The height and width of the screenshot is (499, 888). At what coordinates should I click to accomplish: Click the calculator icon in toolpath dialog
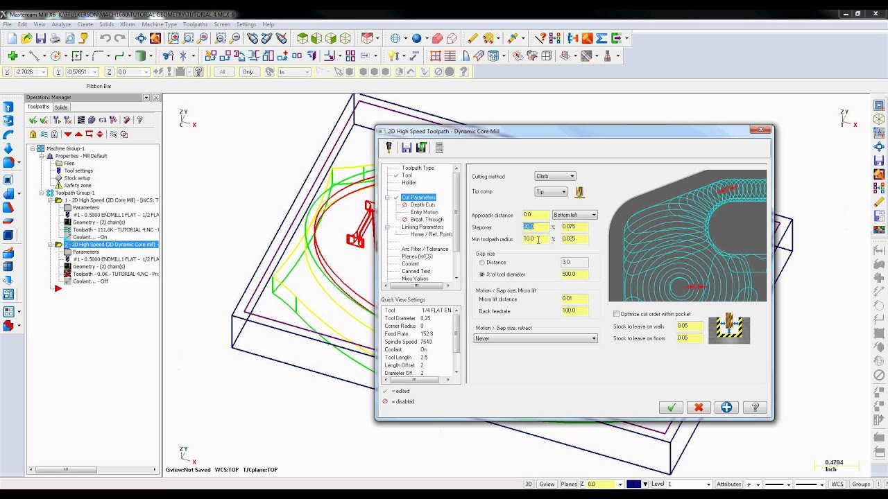(x=438, y=148)
